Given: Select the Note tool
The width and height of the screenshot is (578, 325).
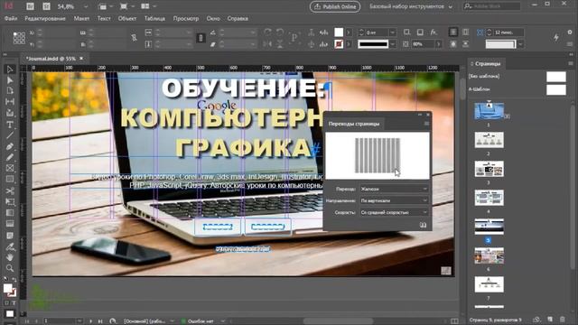Looking at the screenshot, I should coord(10,235).
